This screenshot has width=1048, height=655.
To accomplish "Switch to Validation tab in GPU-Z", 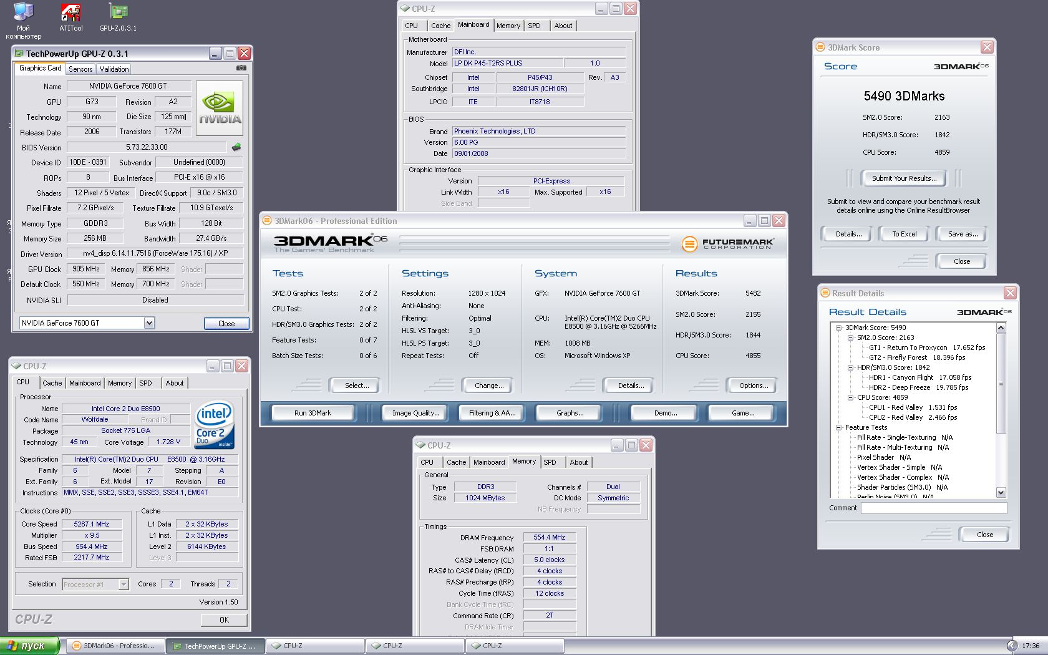I will (114, 69).
